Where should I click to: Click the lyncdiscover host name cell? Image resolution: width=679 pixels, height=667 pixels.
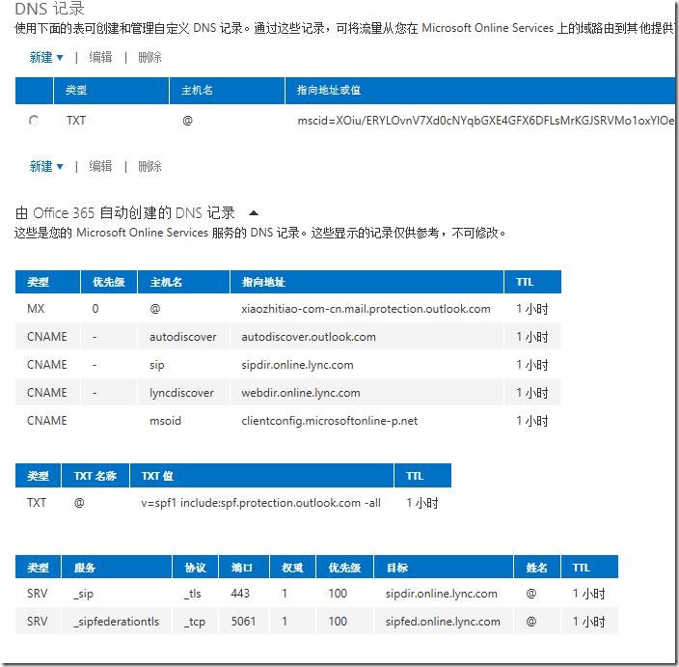(181, 393)
